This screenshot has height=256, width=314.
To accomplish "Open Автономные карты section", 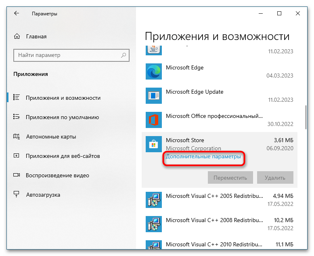I will coord(51,136).
